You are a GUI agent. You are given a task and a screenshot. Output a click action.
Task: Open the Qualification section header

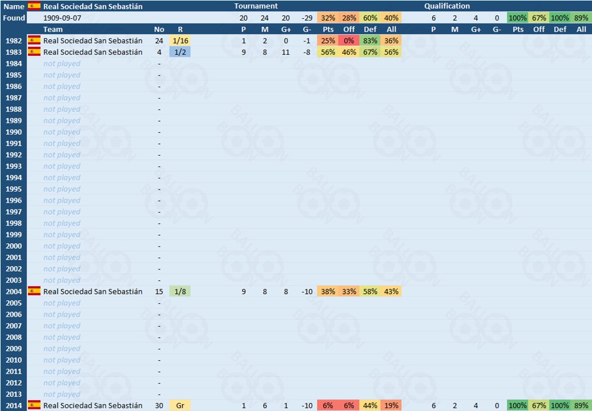447,6
